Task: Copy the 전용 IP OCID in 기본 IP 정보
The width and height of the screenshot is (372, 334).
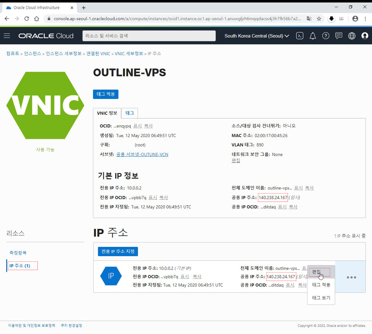Action: click(164, 198)
